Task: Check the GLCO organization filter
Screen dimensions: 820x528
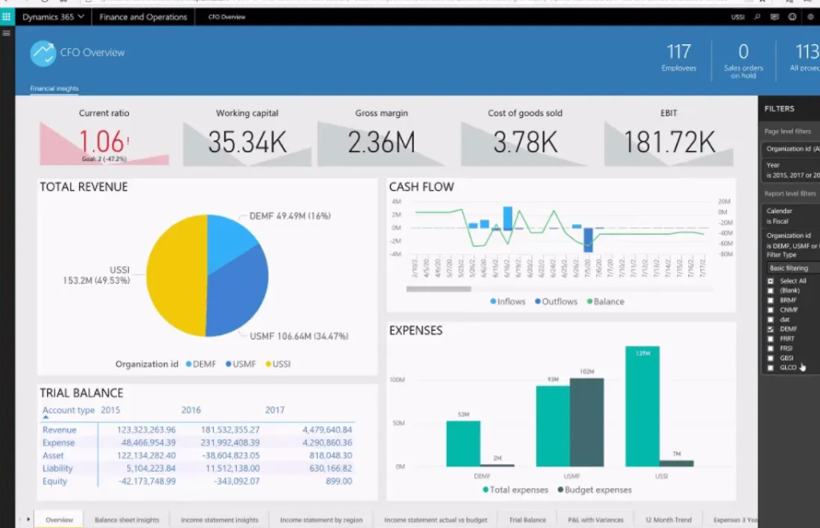Action: (770, 368)
